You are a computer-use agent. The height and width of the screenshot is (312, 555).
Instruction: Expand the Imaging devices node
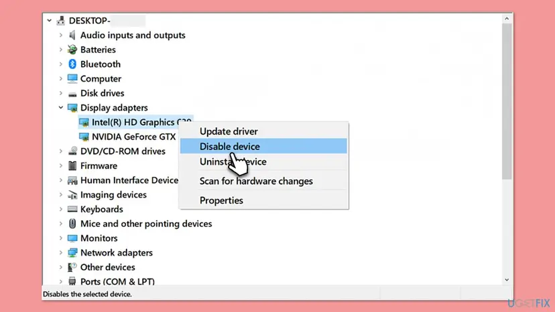pyautogui.click(x=61, y=195)
